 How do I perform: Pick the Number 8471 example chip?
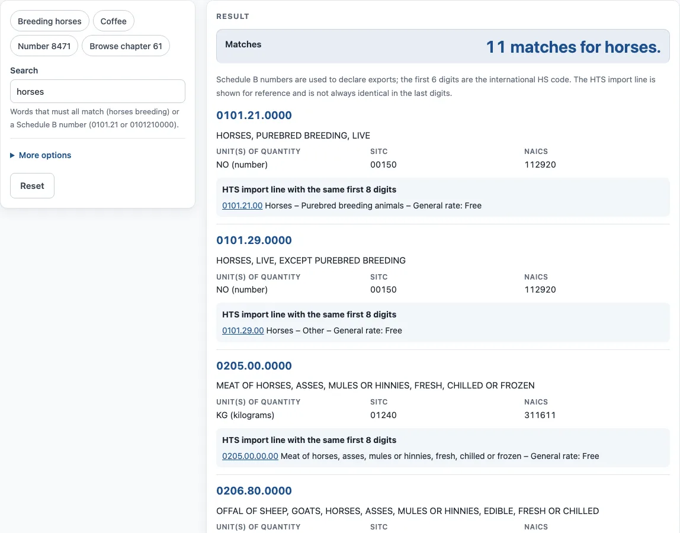pos(44,46)
